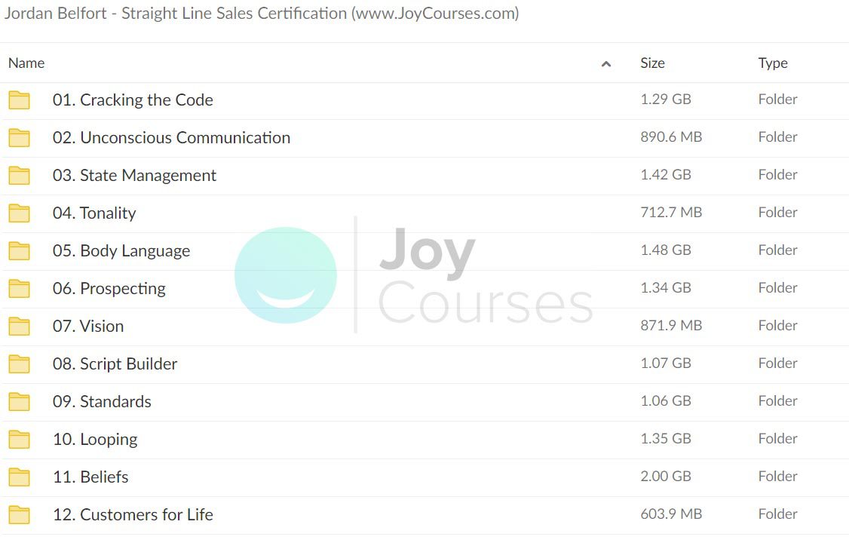The image size is (849, 552).
Task: Click the folder icon beside Script Builder
Action: point(19,364)
